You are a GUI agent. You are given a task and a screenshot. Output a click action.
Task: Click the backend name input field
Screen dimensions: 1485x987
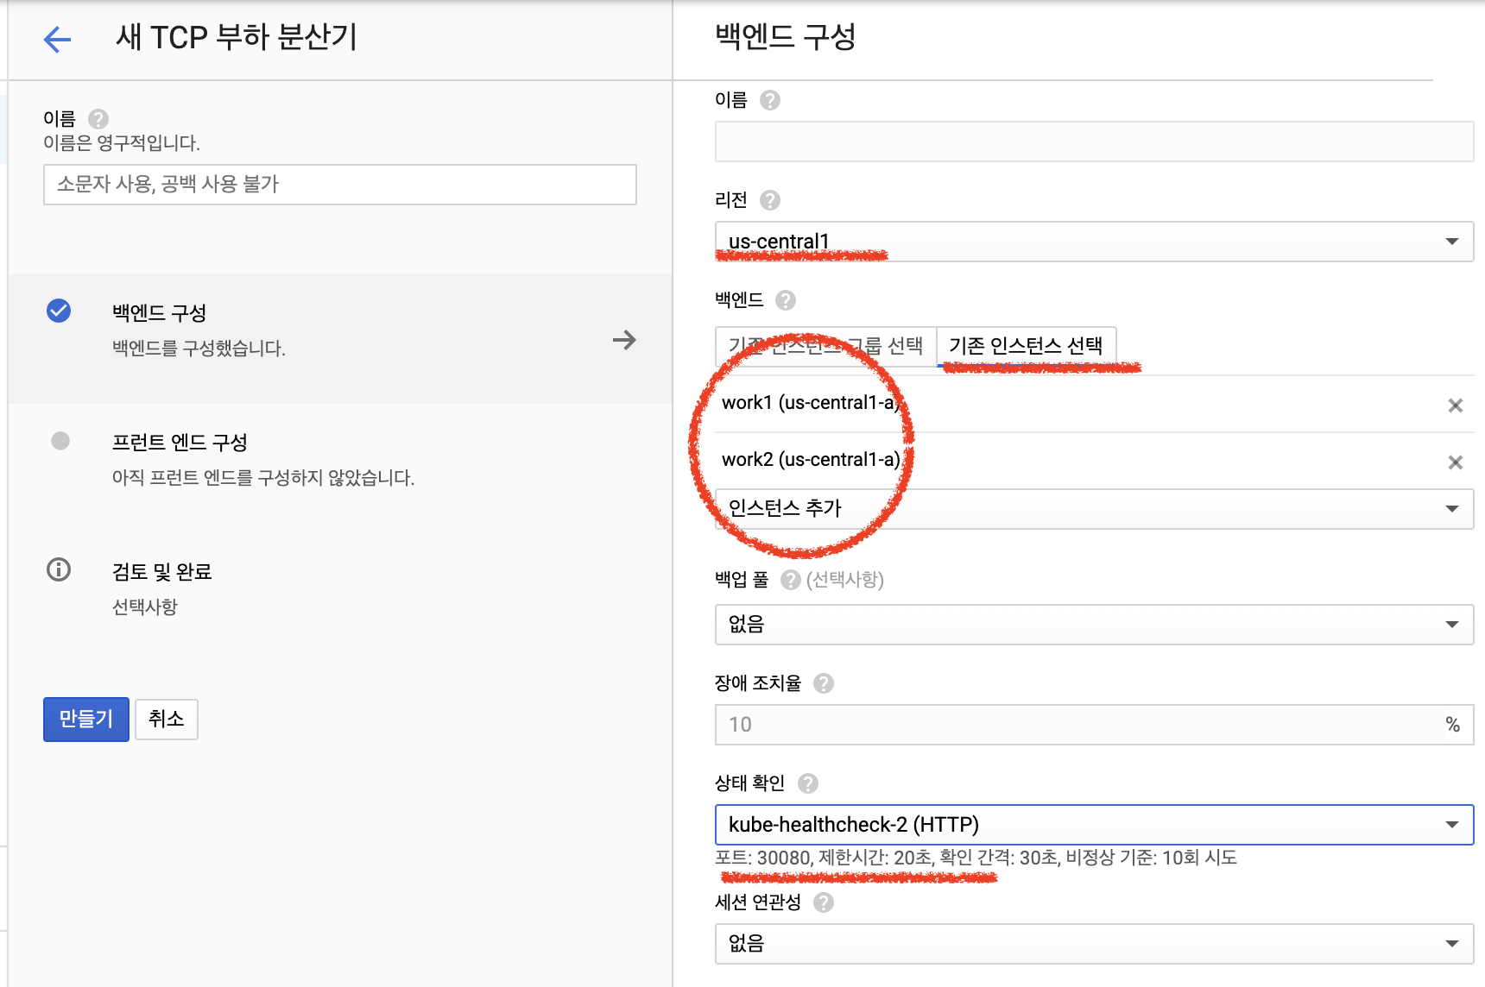(1094, 141)
